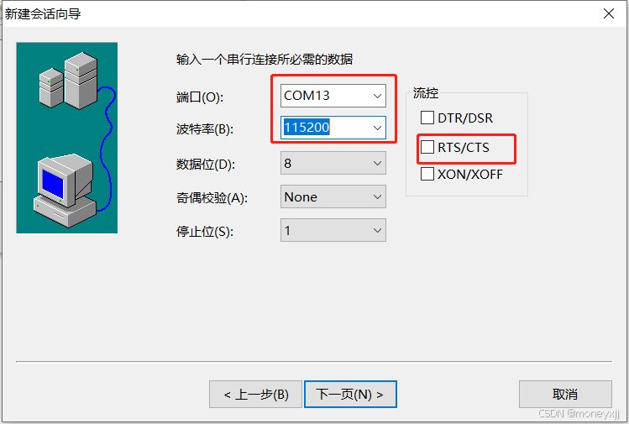Image resolution: width=629 pixels, height=424 pixels.
Task: Tick the RTS/CTS flow control checkbox
Action: [x=427, y=147]
